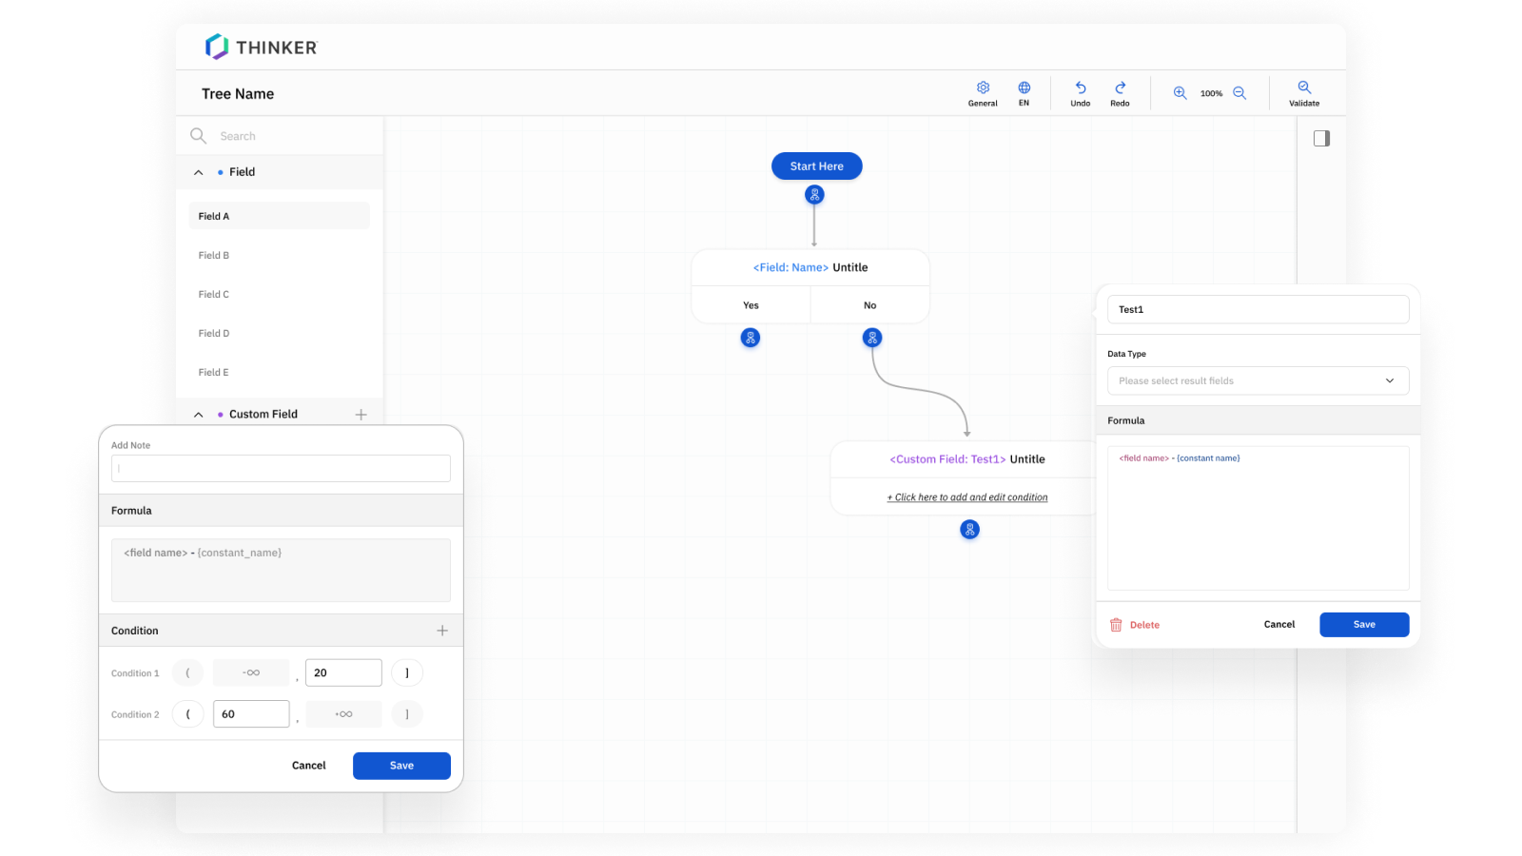Click the Add Note input field
Screen dimensions: 1522x856
(x=281, y=468)
